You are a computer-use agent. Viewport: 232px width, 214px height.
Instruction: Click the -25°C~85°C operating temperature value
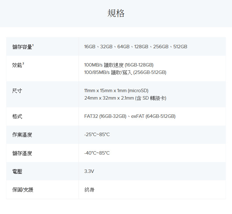point(97,135)
